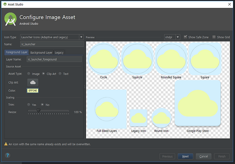This screenshot has width=235, height=164.
Task: Select the Squircle preview icon
Action: coord(137,59)
